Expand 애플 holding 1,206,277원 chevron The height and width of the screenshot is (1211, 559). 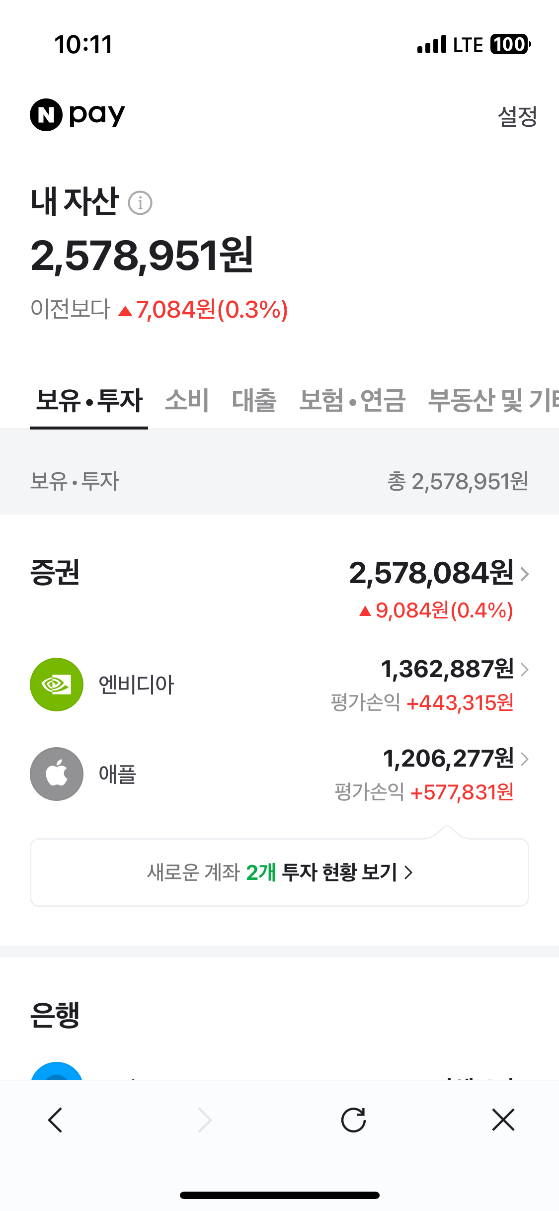524,759
